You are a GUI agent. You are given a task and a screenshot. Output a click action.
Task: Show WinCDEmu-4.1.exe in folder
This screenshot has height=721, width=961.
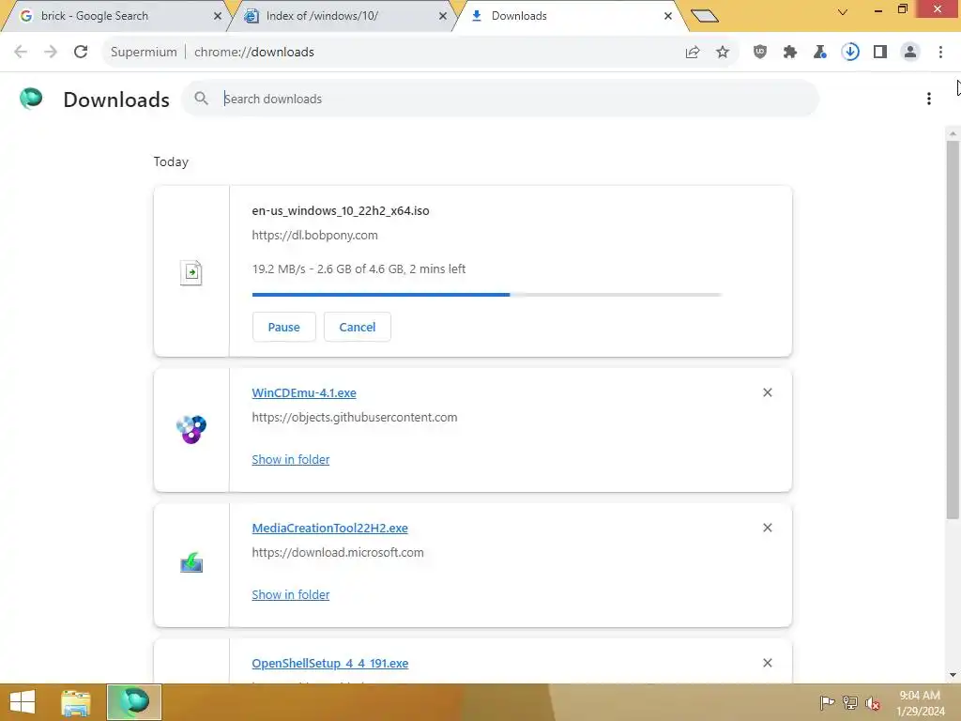click(291, 459)
